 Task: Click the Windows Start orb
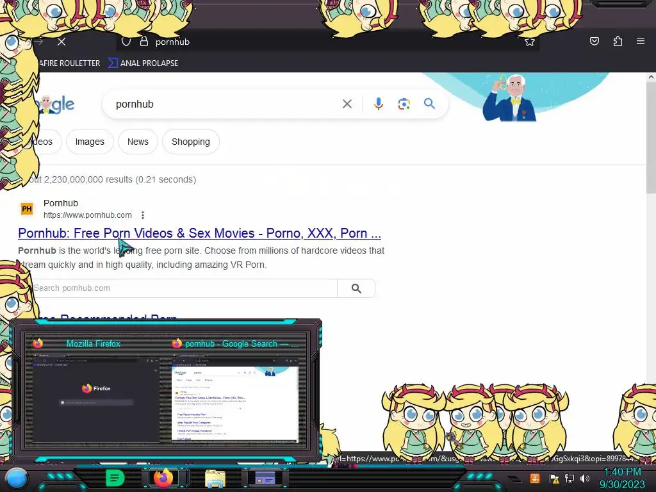point(17,478)
